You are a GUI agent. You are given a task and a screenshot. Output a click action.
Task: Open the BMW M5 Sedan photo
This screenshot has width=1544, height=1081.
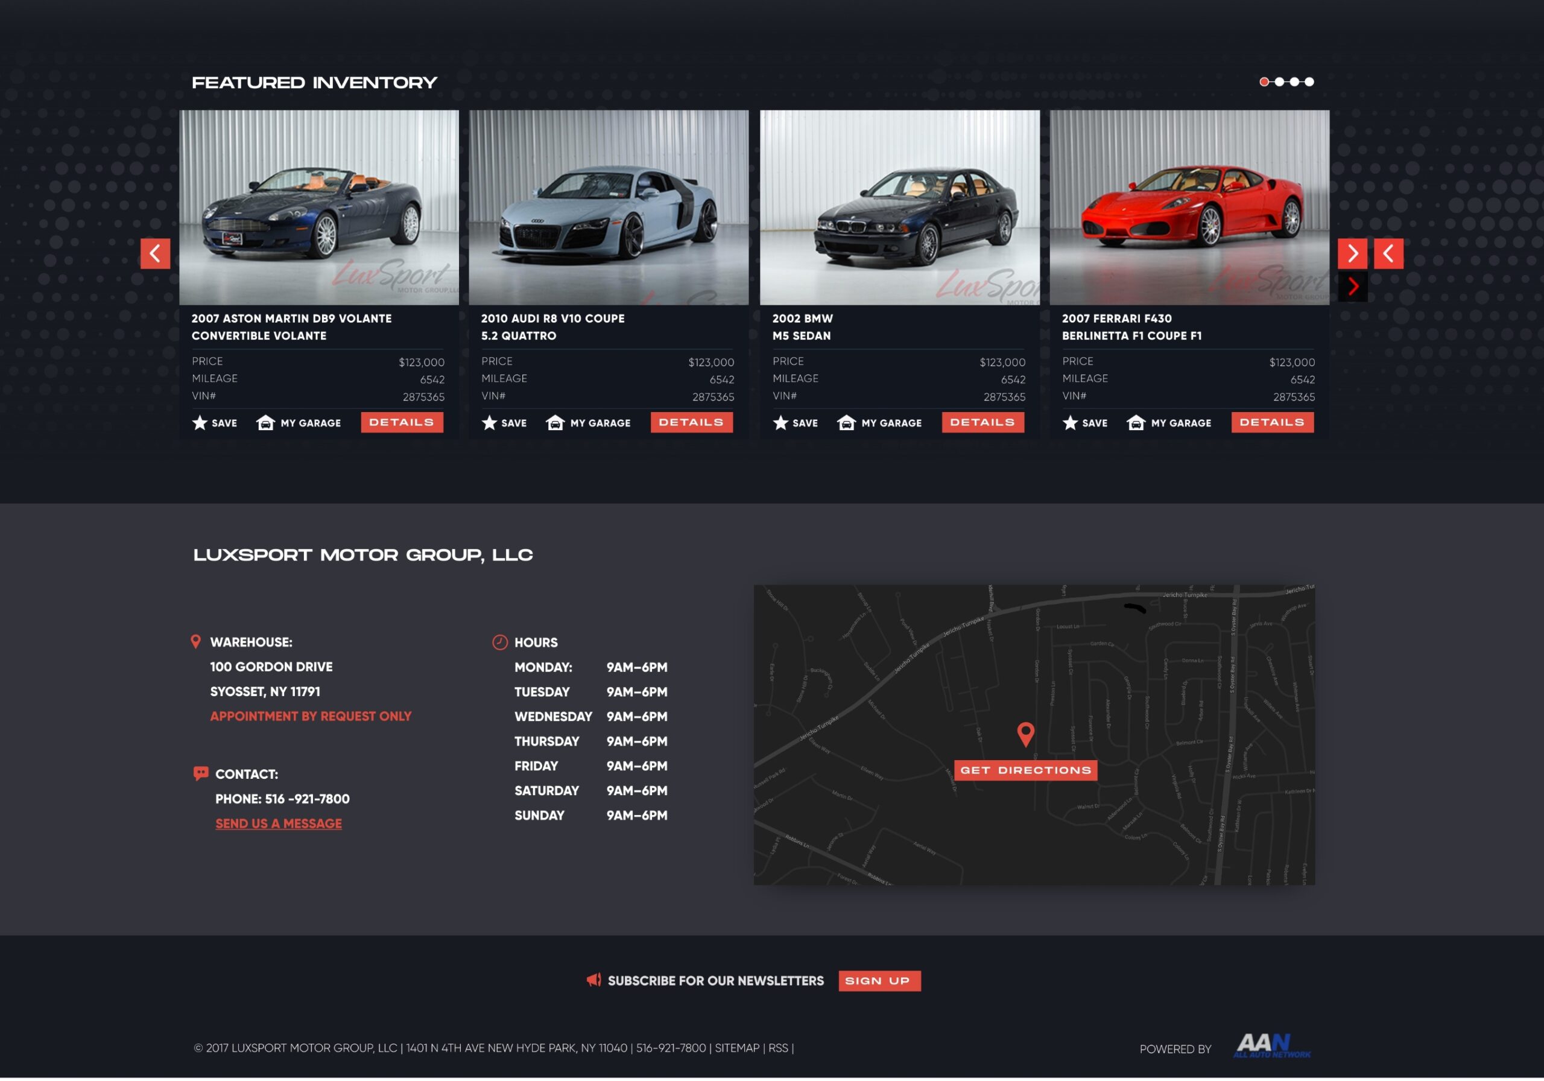pyautogui.click(x=900, y=208)
